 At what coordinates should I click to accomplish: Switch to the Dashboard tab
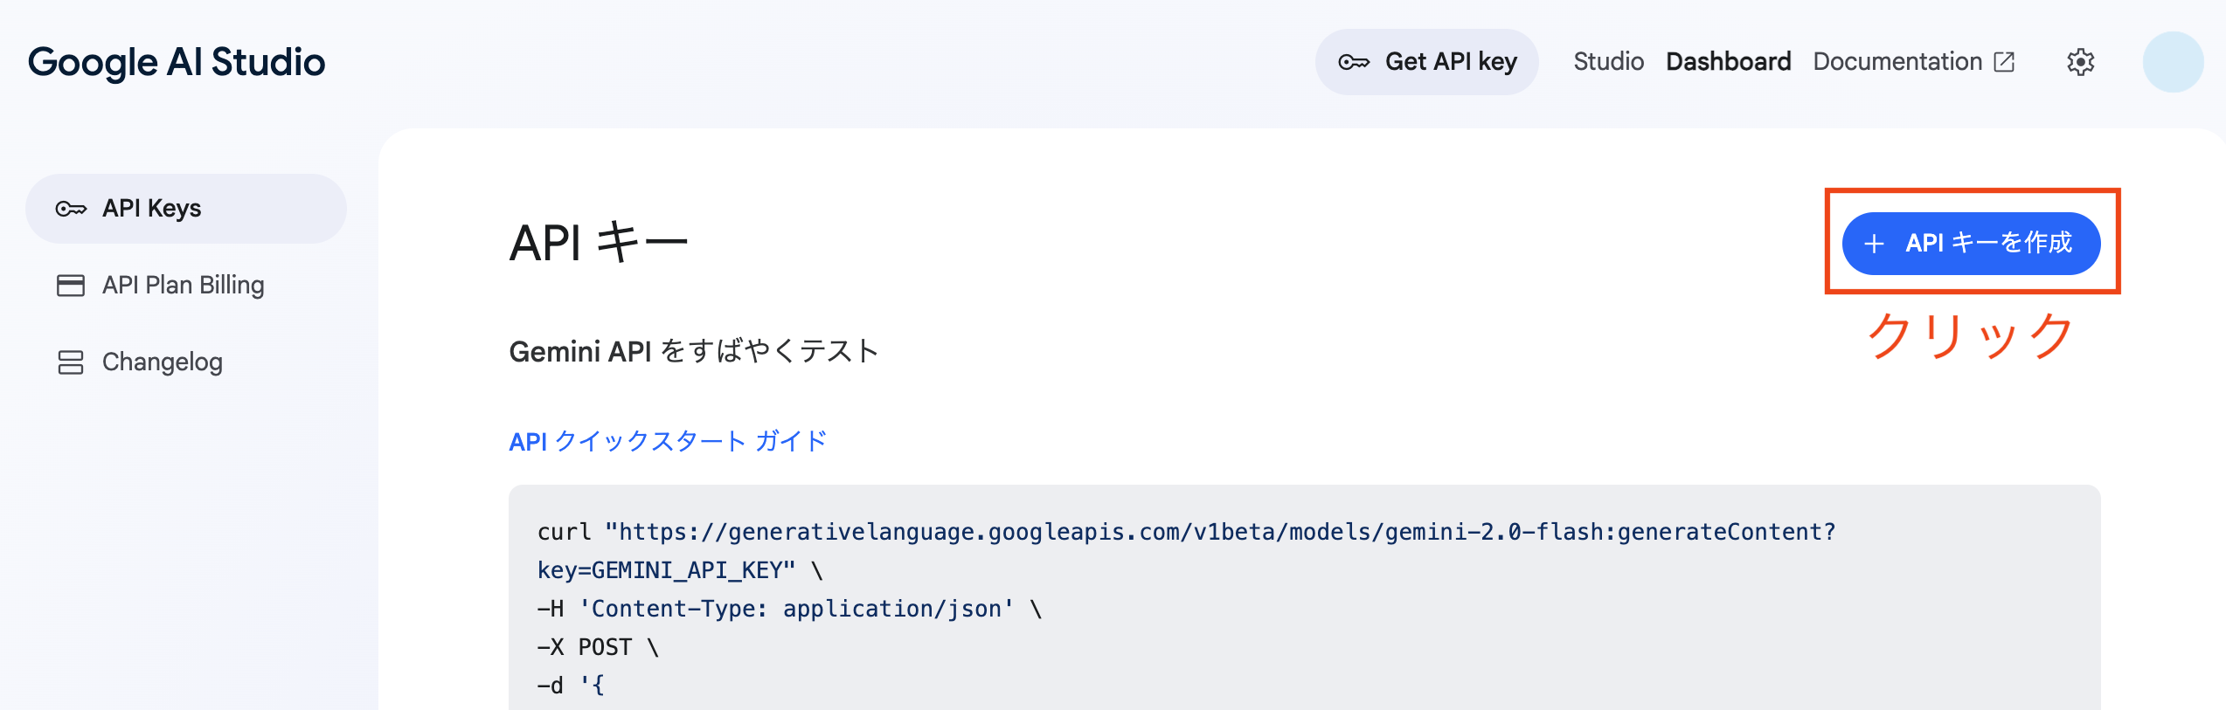click(1728, 62)
